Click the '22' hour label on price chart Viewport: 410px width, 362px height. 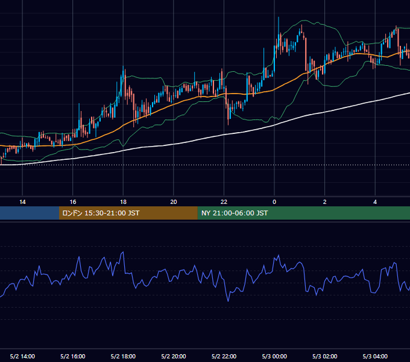224,202
